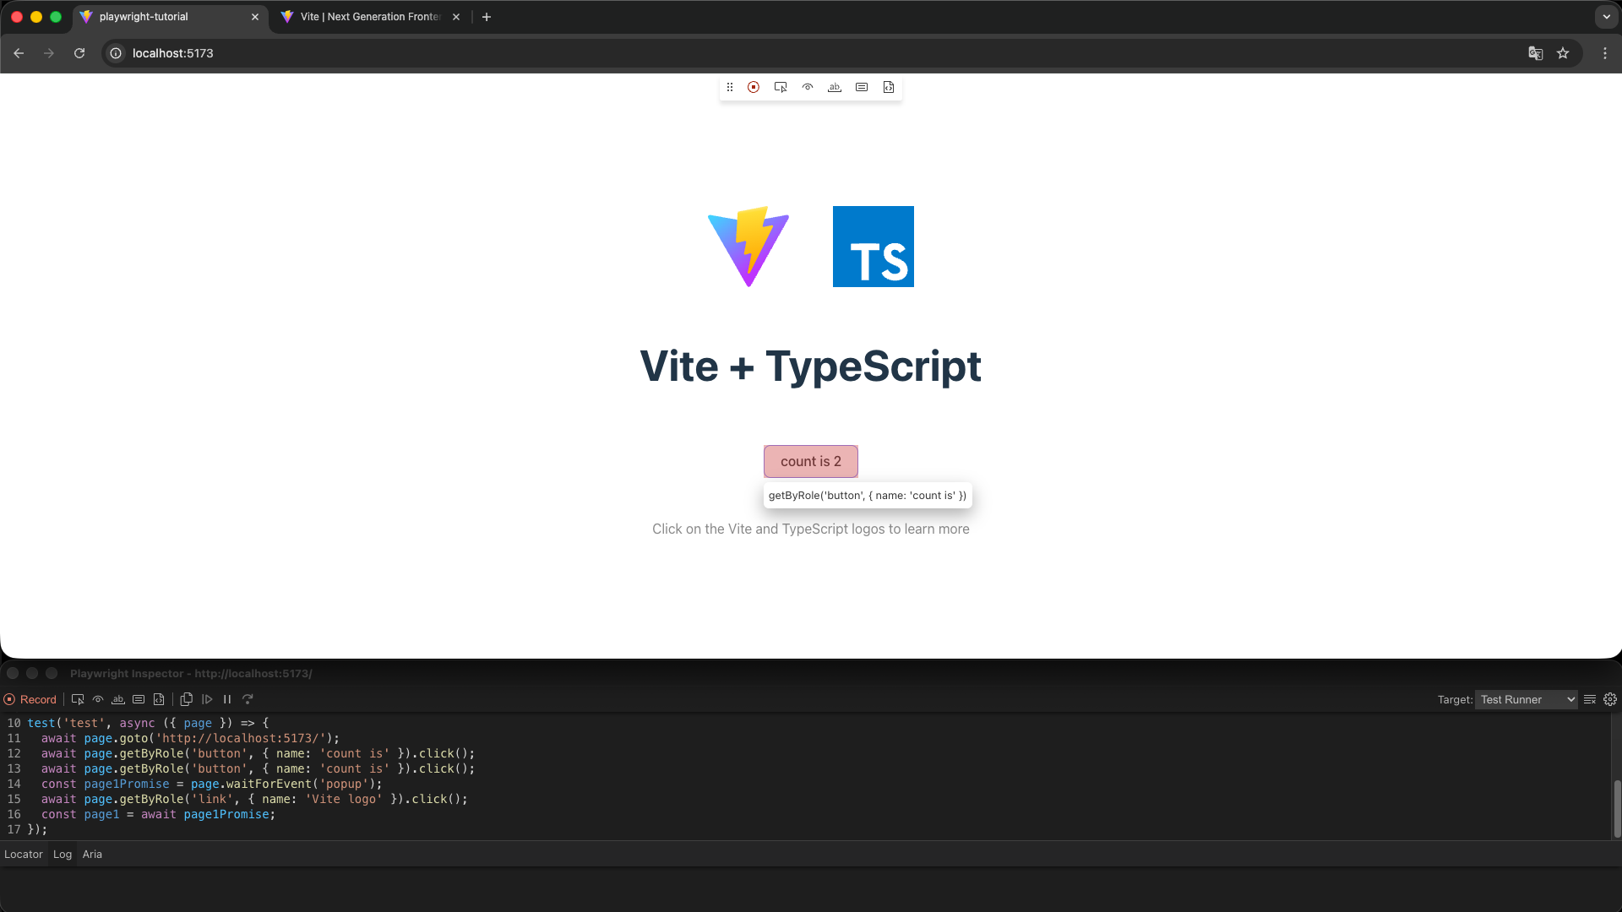Select the Pick locator tool in floating toolbar
This screenshot has width=1622, height=912.
pos(780,86)
